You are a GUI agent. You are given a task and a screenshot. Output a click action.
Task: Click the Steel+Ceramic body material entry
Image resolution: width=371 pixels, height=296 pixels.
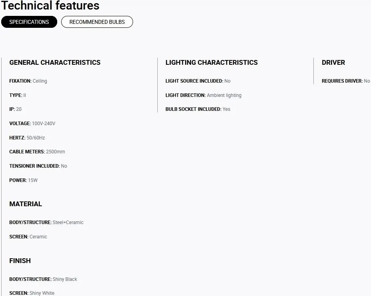pos(46,222)
